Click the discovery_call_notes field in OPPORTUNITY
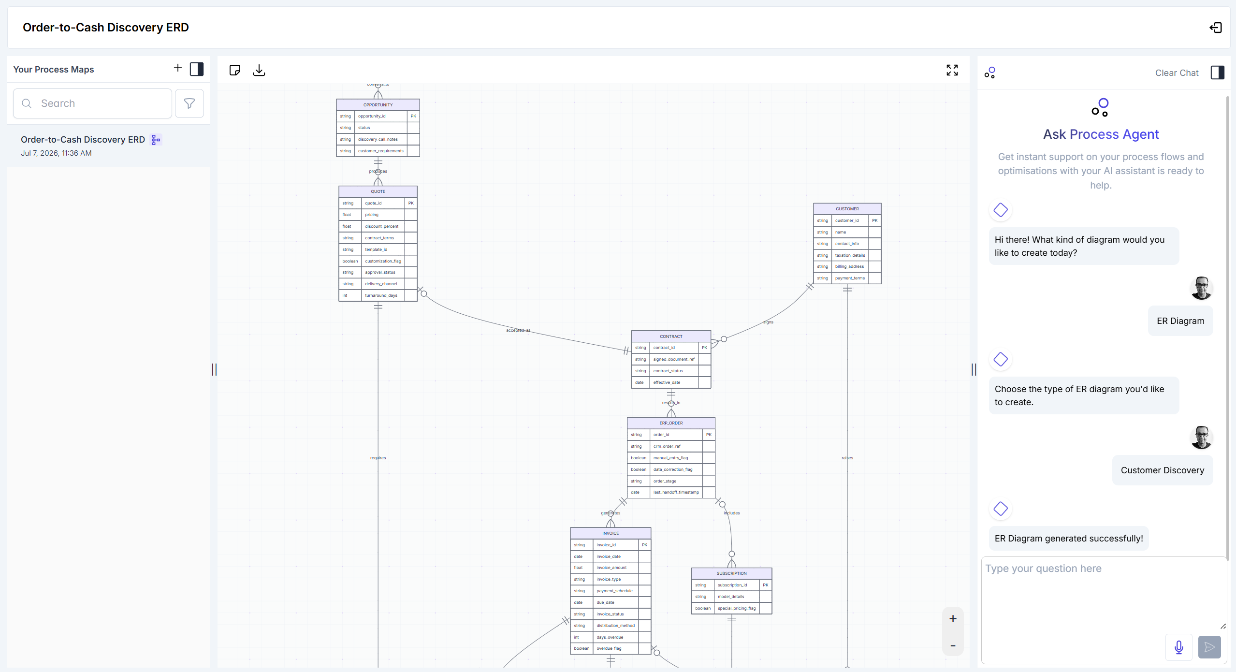The width and height of the screenshot is (1236, 672). click(378, 139)
